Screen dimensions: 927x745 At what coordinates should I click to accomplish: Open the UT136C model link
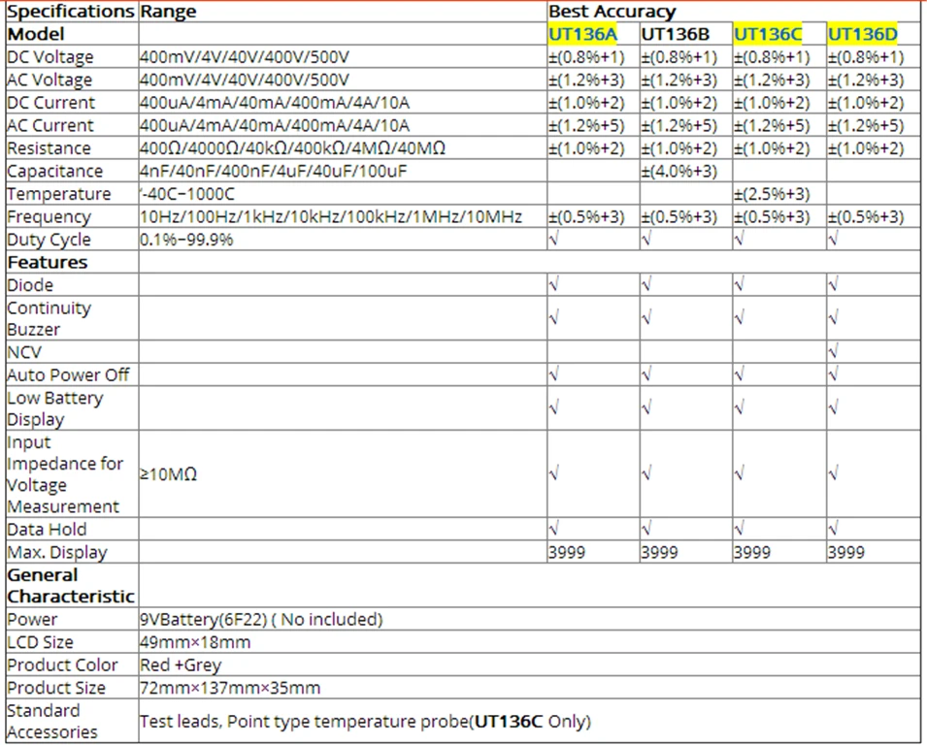coord(768,34)
